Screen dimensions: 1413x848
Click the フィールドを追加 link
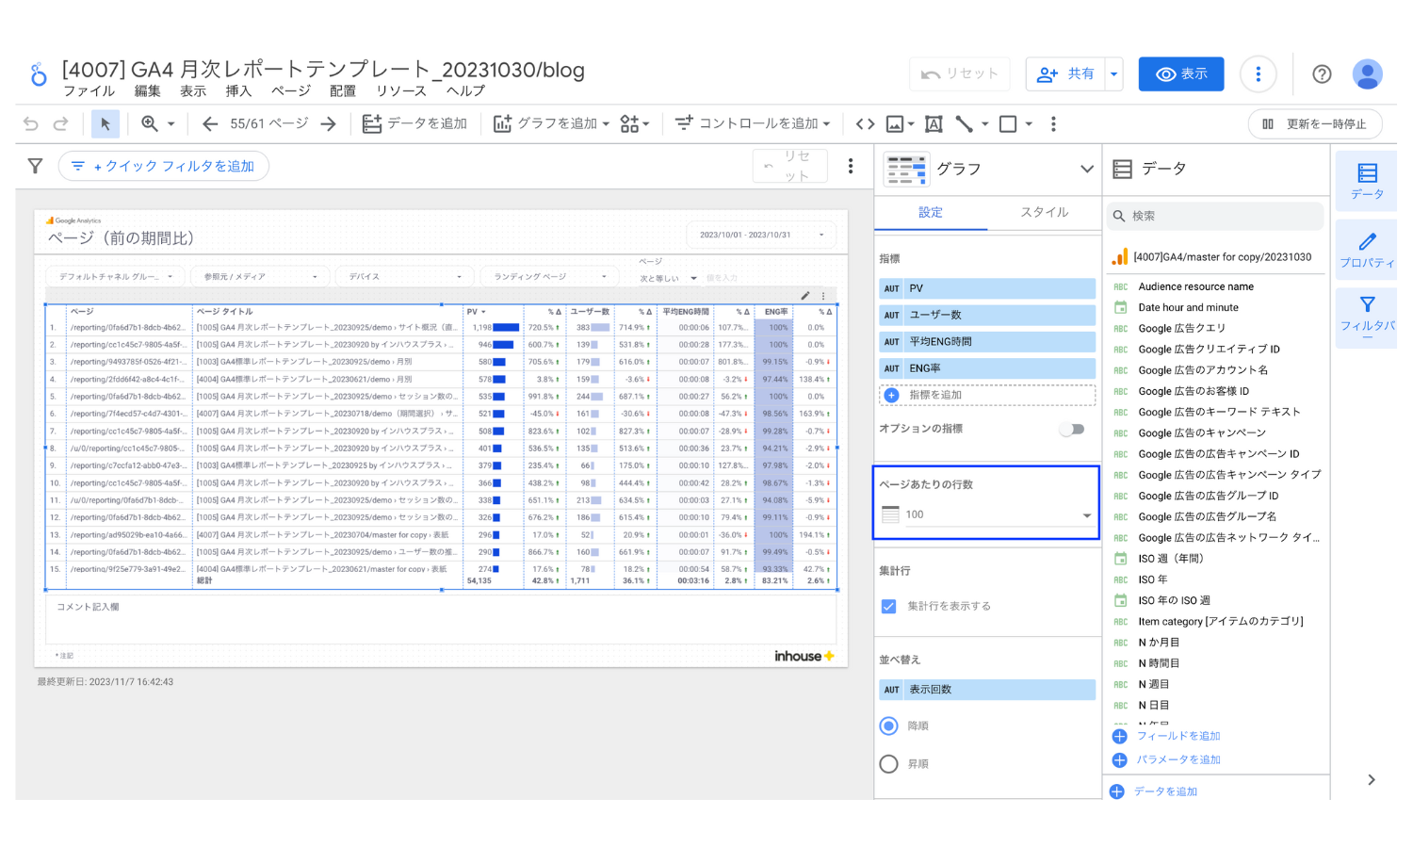click(x=1178, y=736)
